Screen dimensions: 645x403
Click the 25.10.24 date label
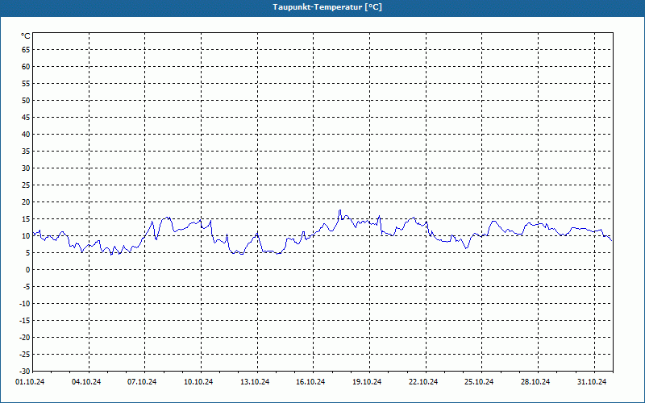pos(479,382)
